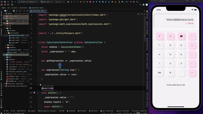Image resolution: width=203 pixels, height=114 pixels.
Task: Open editor tab options kebab icon
Action: (x=144, y=11)
